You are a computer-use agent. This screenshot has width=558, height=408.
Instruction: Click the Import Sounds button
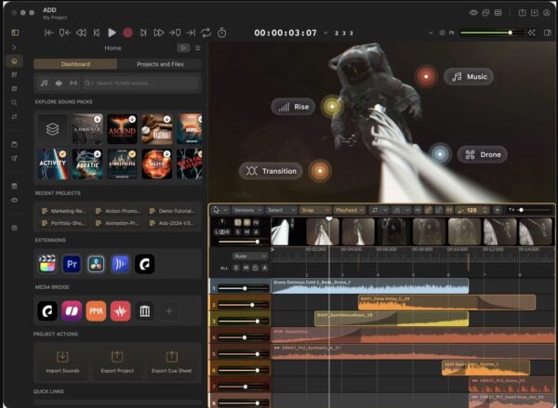(x=62, y=362)
